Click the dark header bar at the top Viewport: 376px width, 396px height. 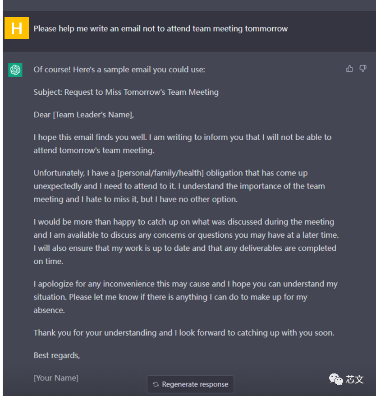[188, 5]
